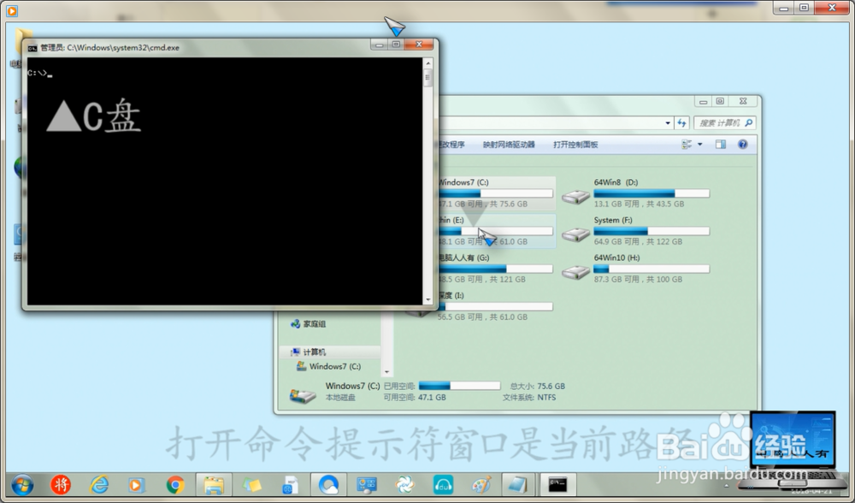Launch Paint from the taskbar palette icon

click(481, 484)
